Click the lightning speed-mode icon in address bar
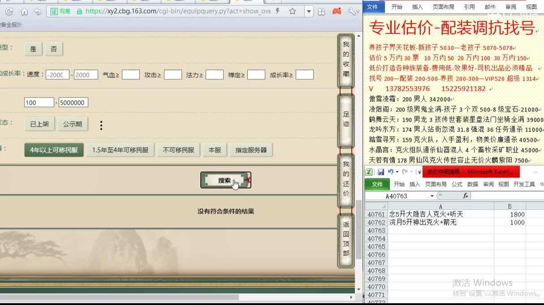 (x=278, y=11)
